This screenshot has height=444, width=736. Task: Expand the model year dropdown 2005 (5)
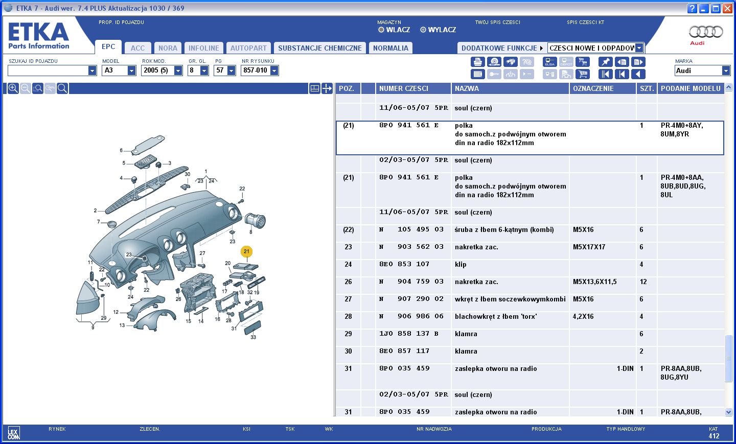point(178,71)
